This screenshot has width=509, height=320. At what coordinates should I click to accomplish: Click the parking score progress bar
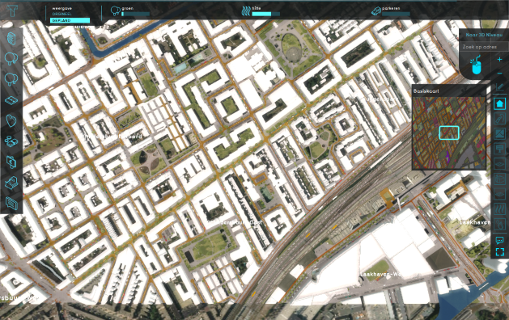396,14
